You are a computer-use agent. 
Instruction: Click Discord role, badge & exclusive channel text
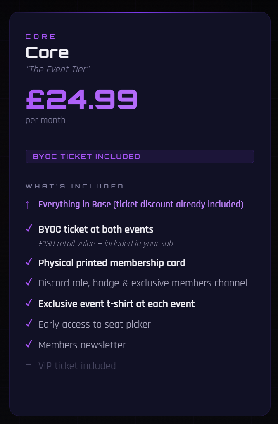tap(143, 283)
